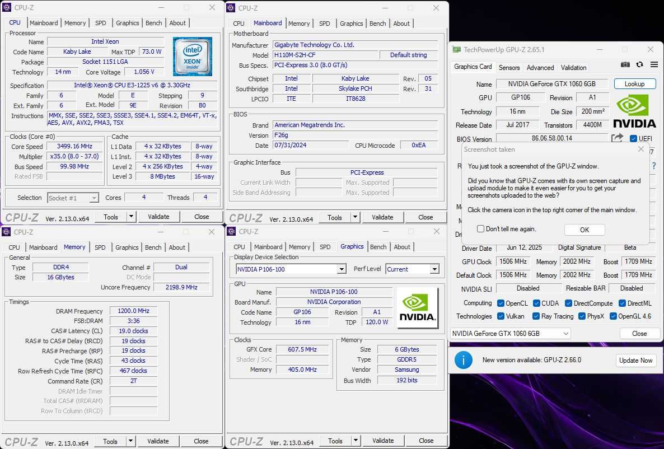Expand Tools arrow in CPU-Z Mainboard-tab window
The width and height of the screenshot is (664, 449).
(356, 217)
